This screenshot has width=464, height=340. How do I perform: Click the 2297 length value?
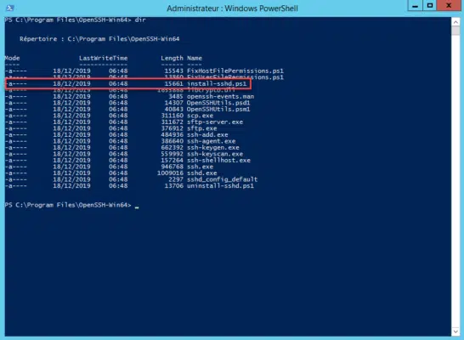[176, 179]
